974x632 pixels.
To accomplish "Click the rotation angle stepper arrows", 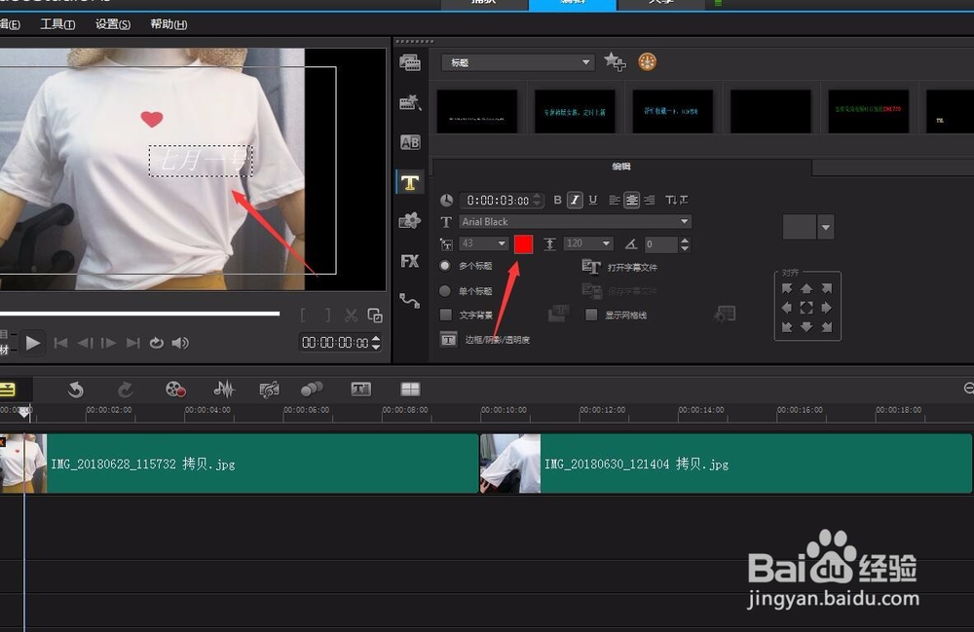I will coord(685,244).
